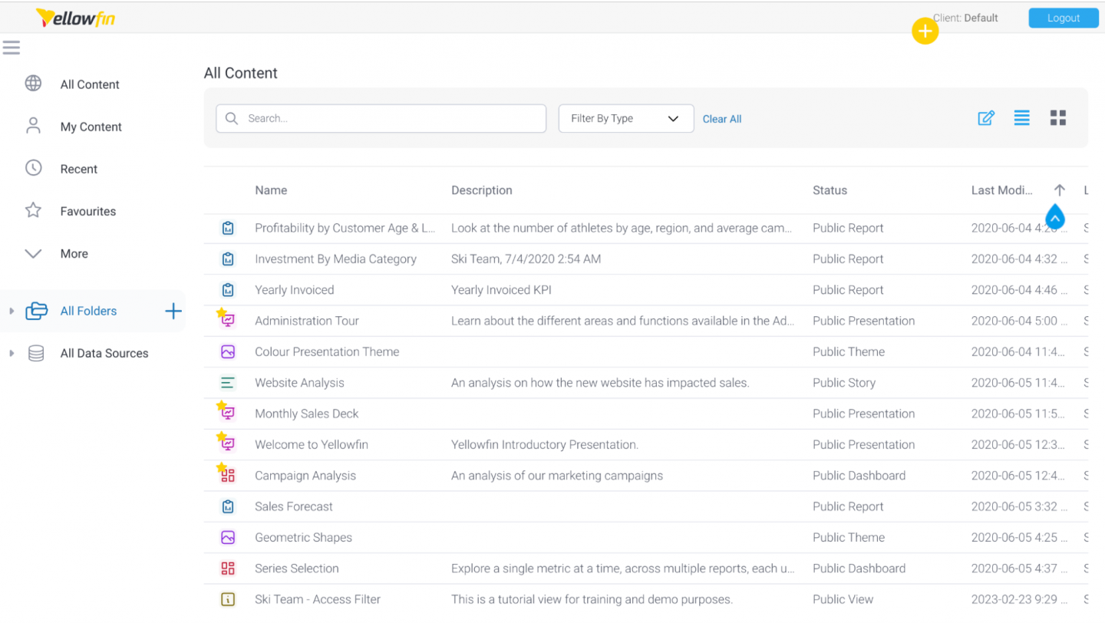
Task: Click the Logout button
Action: 1064,17
